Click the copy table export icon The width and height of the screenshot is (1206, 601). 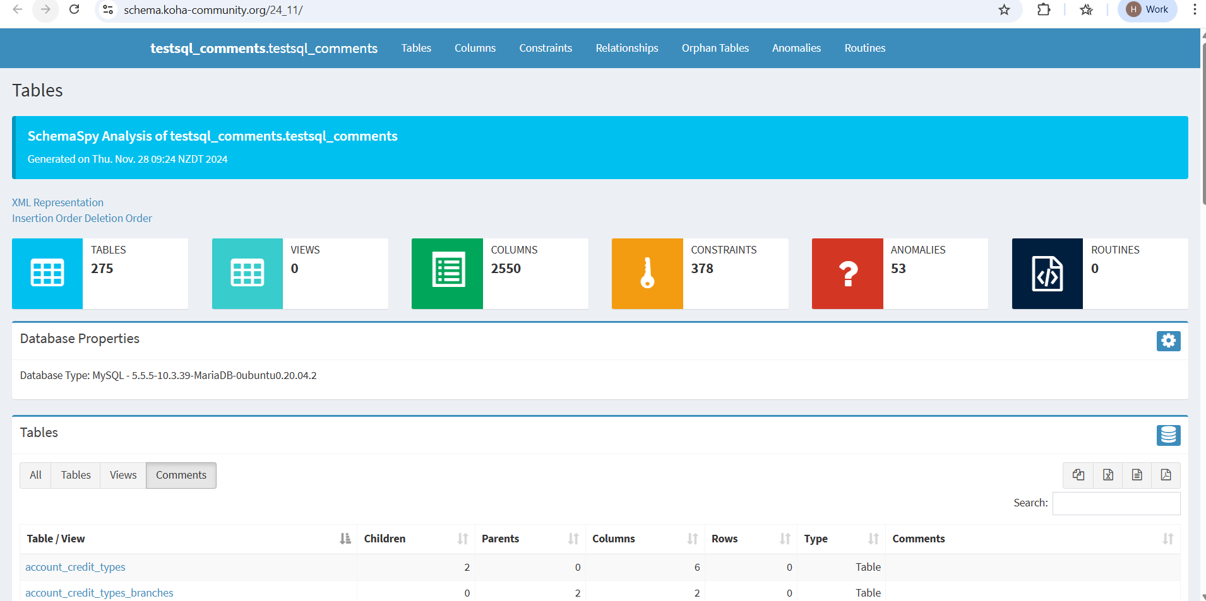click(x=1078, y=475)
